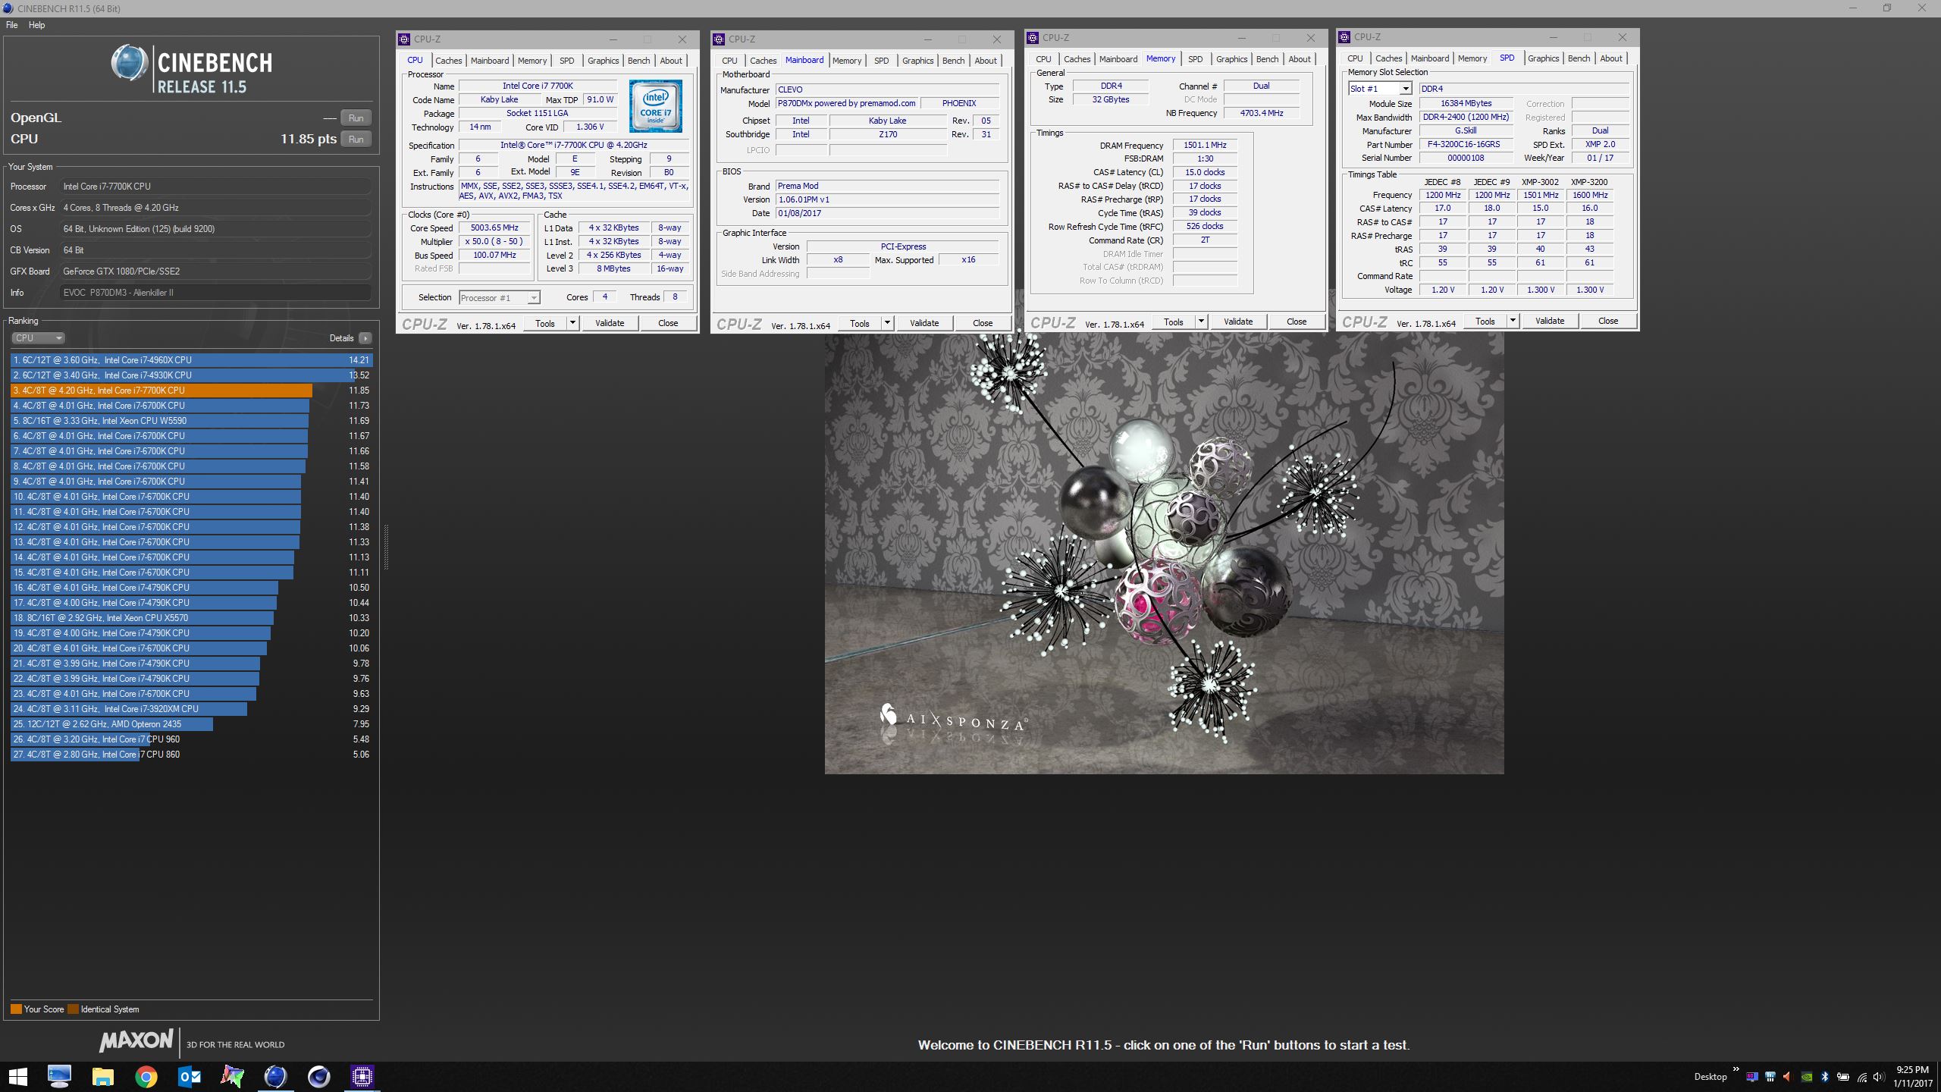Screen dimensions: 1941x1092
Task: Click the ranking Details arrow button
Action: coord(365,338)
